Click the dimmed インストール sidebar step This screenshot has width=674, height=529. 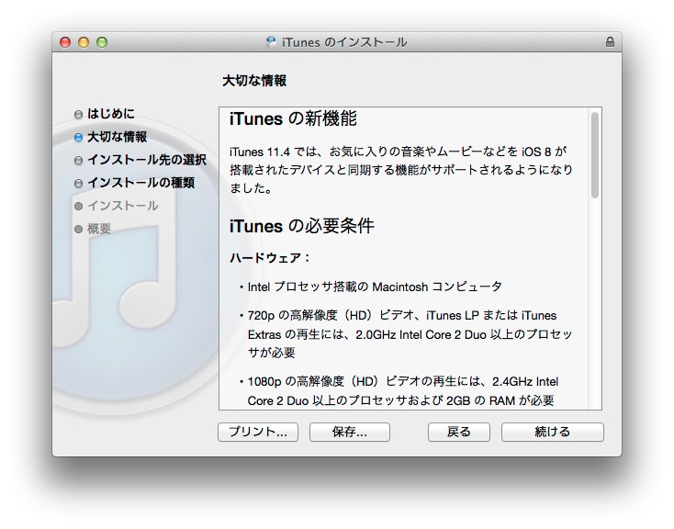pyautogui.click(x=123, y=206)
